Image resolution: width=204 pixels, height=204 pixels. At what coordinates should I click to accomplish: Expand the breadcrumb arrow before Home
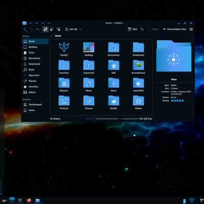52,36
